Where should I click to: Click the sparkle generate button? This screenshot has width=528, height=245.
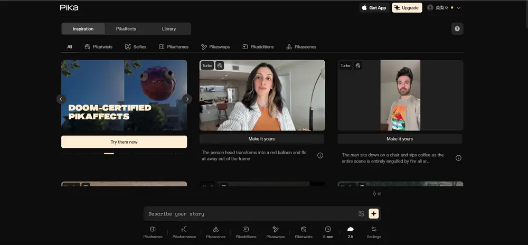pyautogui.click(x=374, y=214)
